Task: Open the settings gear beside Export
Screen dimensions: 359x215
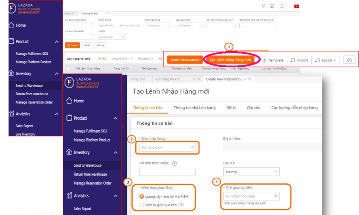Action: 349,60
